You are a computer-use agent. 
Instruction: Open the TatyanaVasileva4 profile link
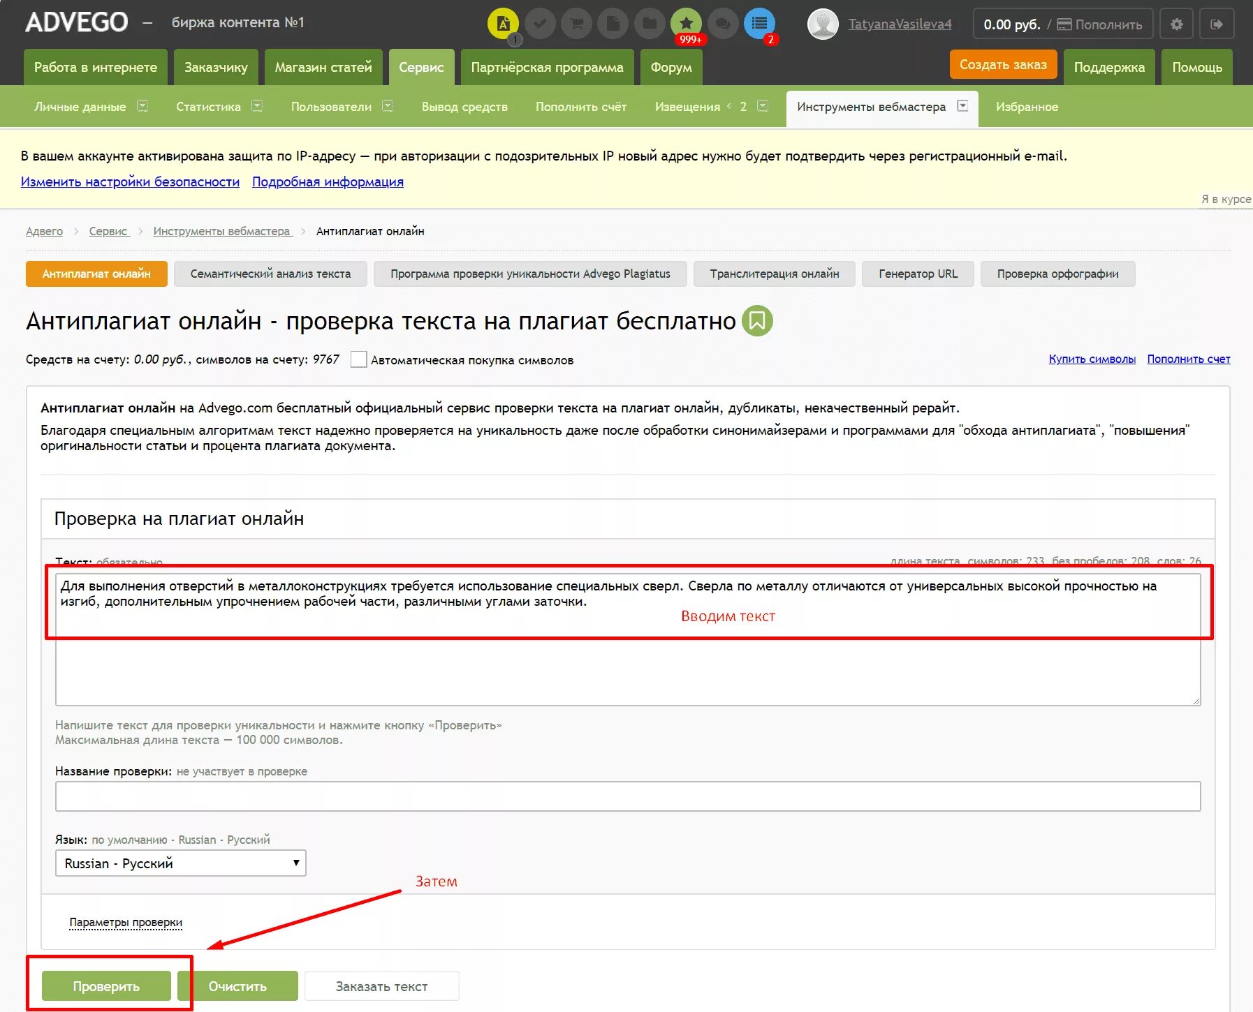pyautogui.click(x=900, y=24)
